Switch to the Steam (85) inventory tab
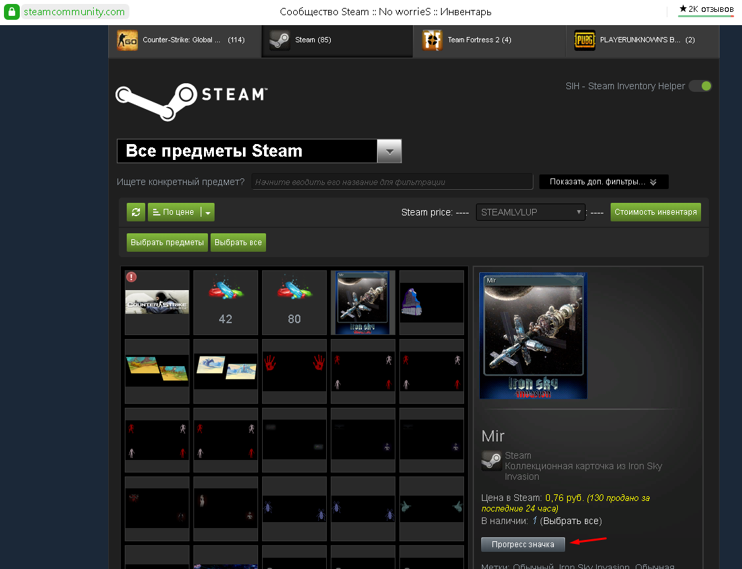 tap(337, 41)
